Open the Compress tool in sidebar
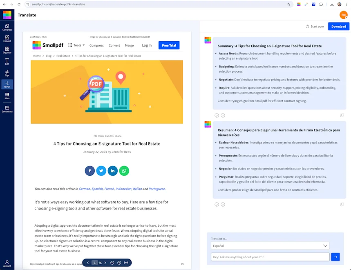351x270 pixels. pos(7,27)
